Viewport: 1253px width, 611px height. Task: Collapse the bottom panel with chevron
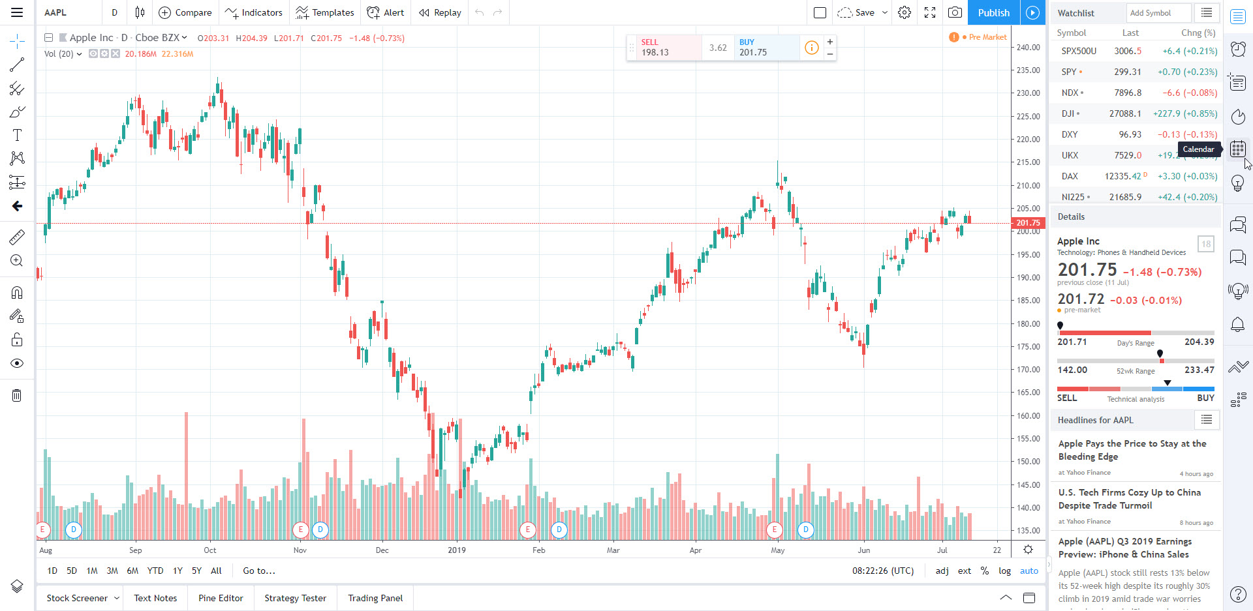(1006, 598)
